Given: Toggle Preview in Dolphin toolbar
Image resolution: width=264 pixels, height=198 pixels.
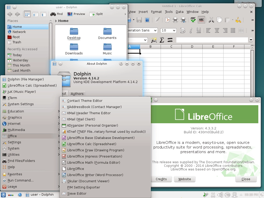Looking at the screenshot, I should [x=76, y=14].
